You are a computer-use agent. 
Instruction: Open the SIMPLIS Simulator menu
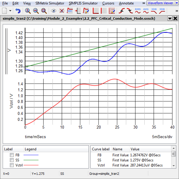[x=83, y=3]
